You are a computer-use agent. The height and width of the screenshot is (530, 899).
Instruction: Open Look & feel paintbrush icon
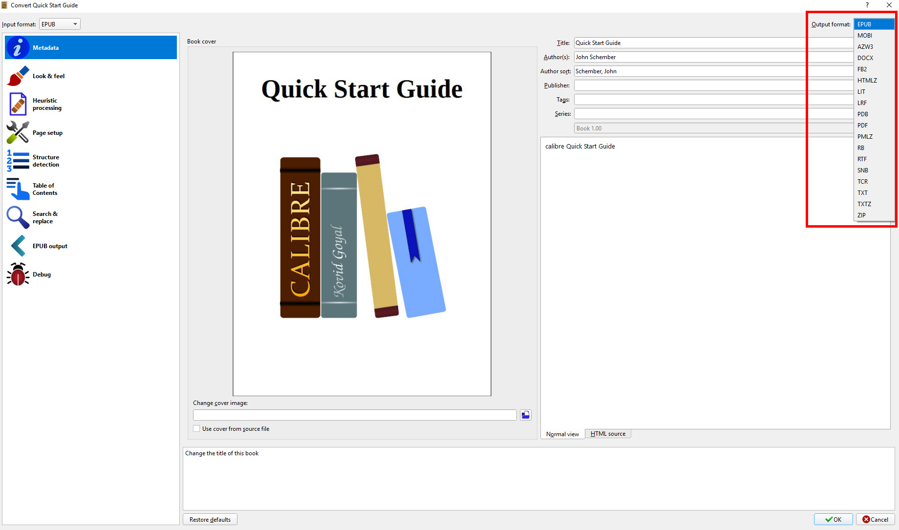click(x=18, y=76)
